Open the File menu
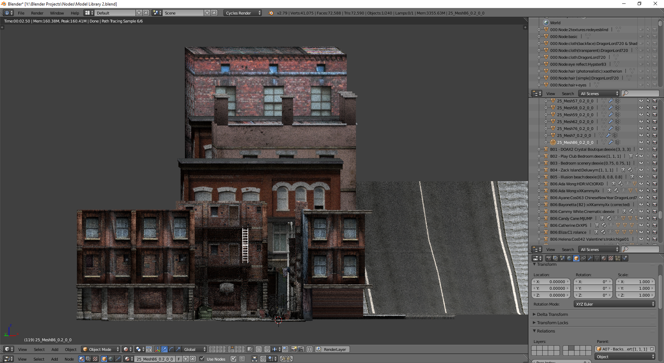This screenshot has width=664, height=363. (x=21, y=13)
